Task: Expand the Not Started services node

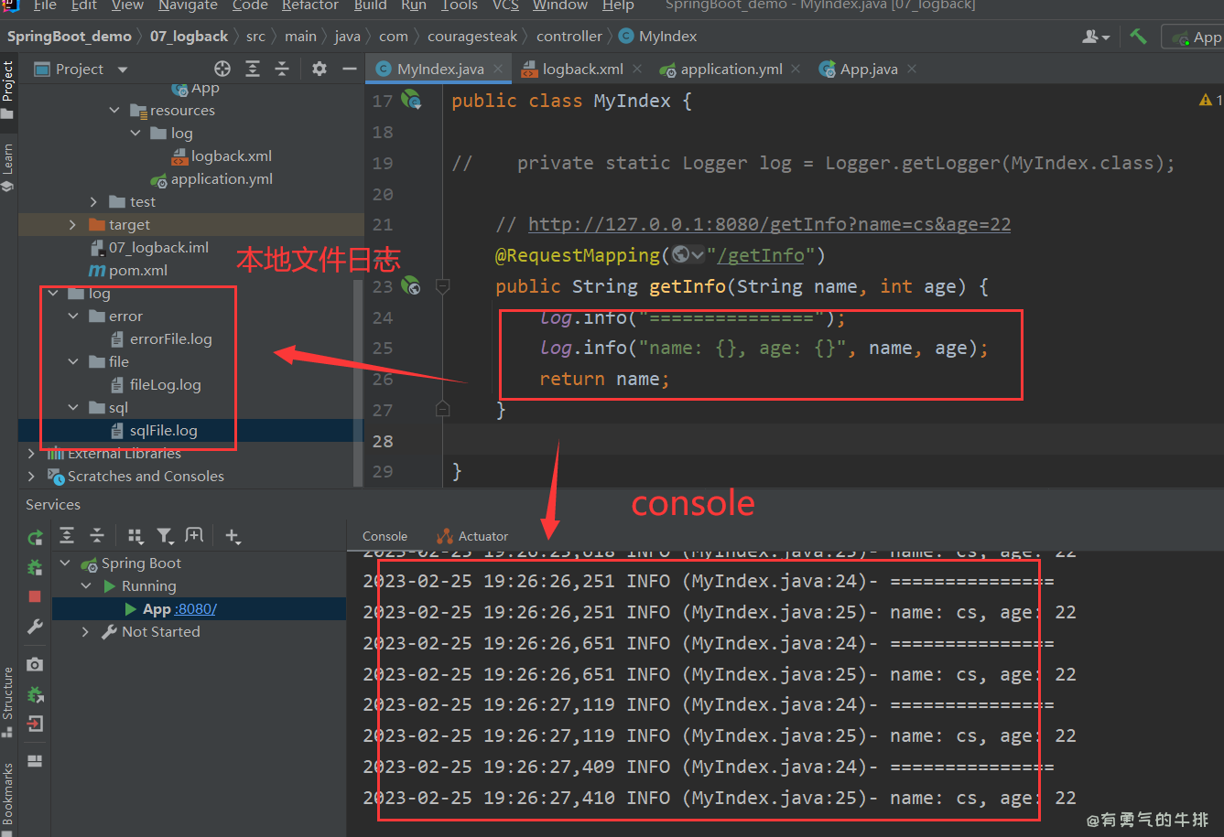Action: click(85, 632)
